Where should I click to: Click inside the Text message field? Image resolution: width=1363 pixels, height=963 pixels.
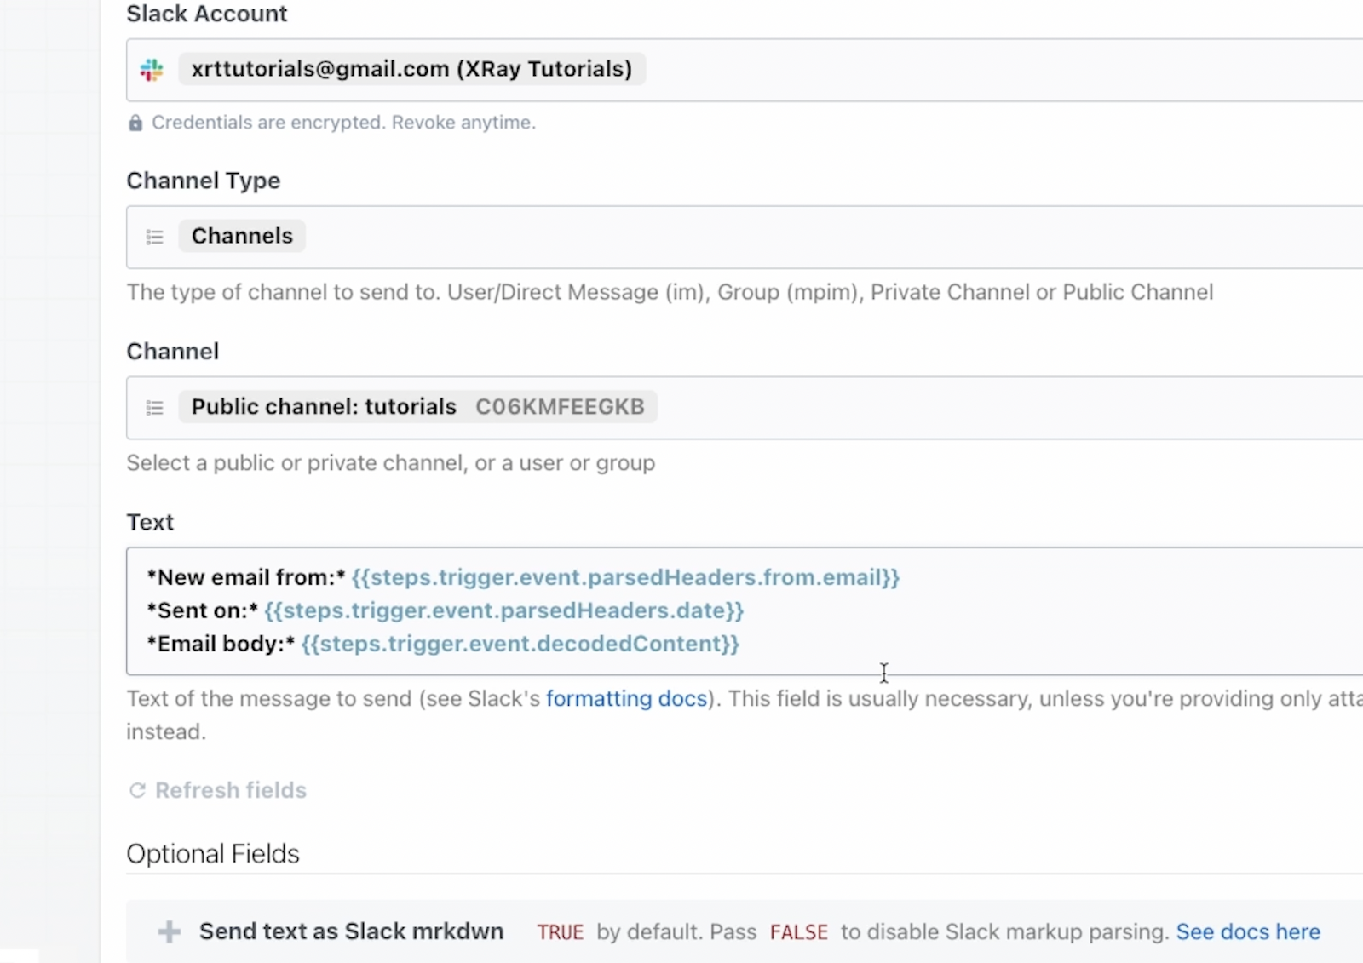(745, 610)
